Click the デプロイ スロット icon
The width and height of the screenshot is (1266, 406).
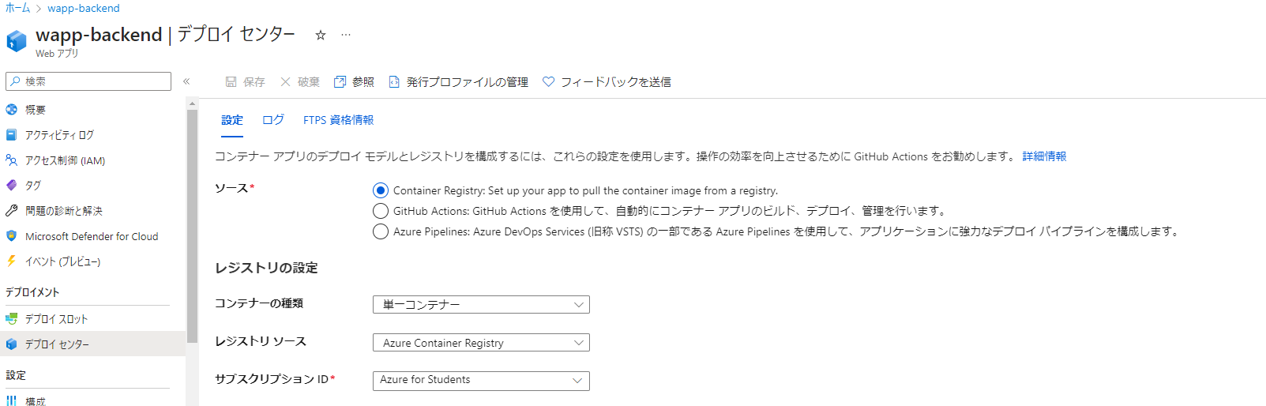click(x=11, y=319)
